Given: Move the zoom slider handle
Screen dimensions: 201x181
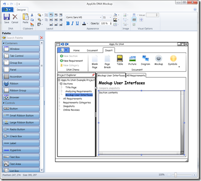Looking at the screenshot, I should pyautogui.click(x=176, y=175).
